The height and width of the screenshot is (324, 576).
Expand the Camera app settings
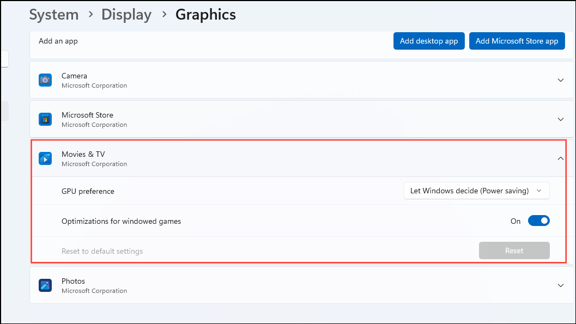pyautogui.click(x=560, y=80)
